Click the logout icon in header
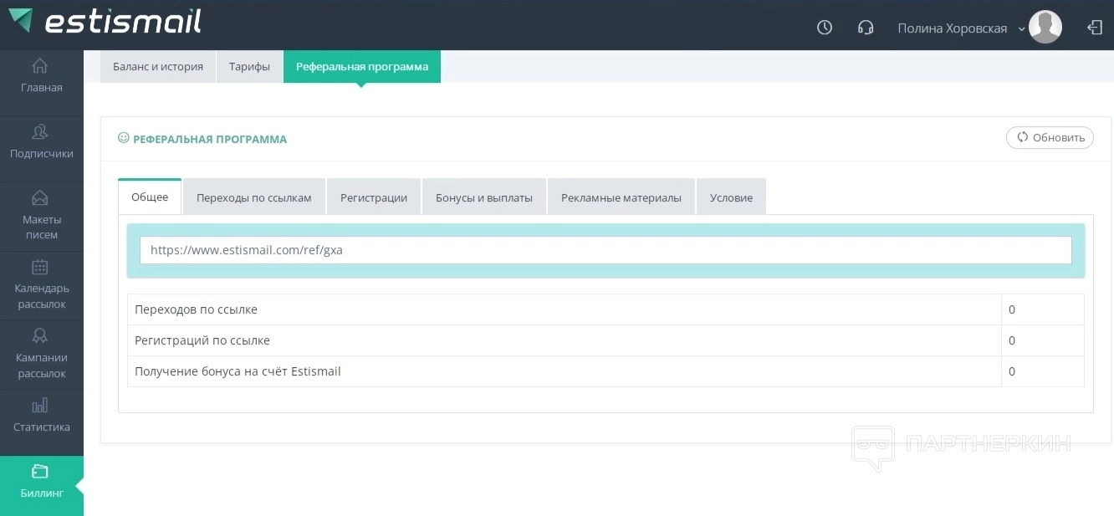 pos(1095,28)
